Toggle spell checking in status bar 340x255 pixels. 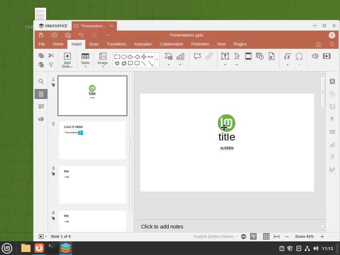pyautogui.click(x=253, y=236)
